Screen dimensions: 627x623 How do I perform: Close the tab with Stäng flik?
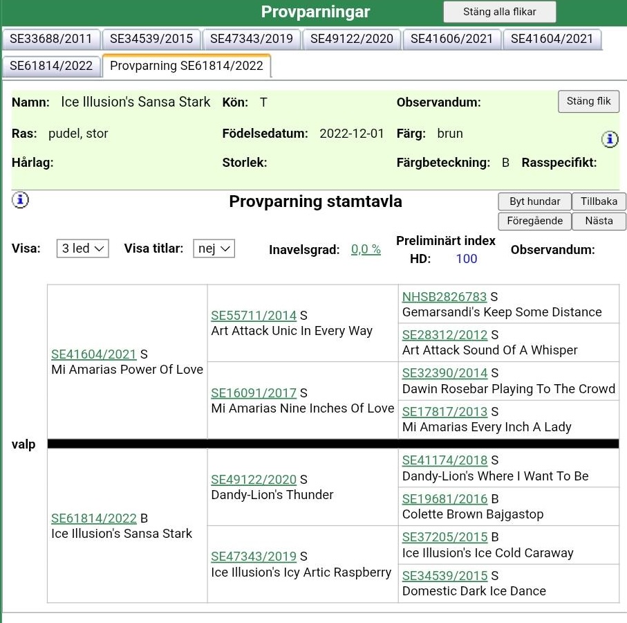pos(588,101)
